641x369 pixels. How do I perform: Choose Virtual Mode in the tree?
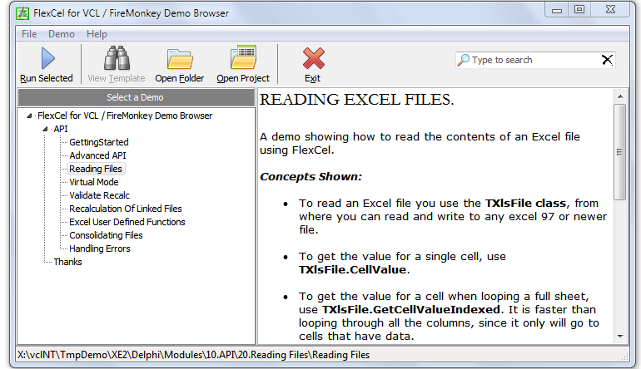(x=94, y=182)
